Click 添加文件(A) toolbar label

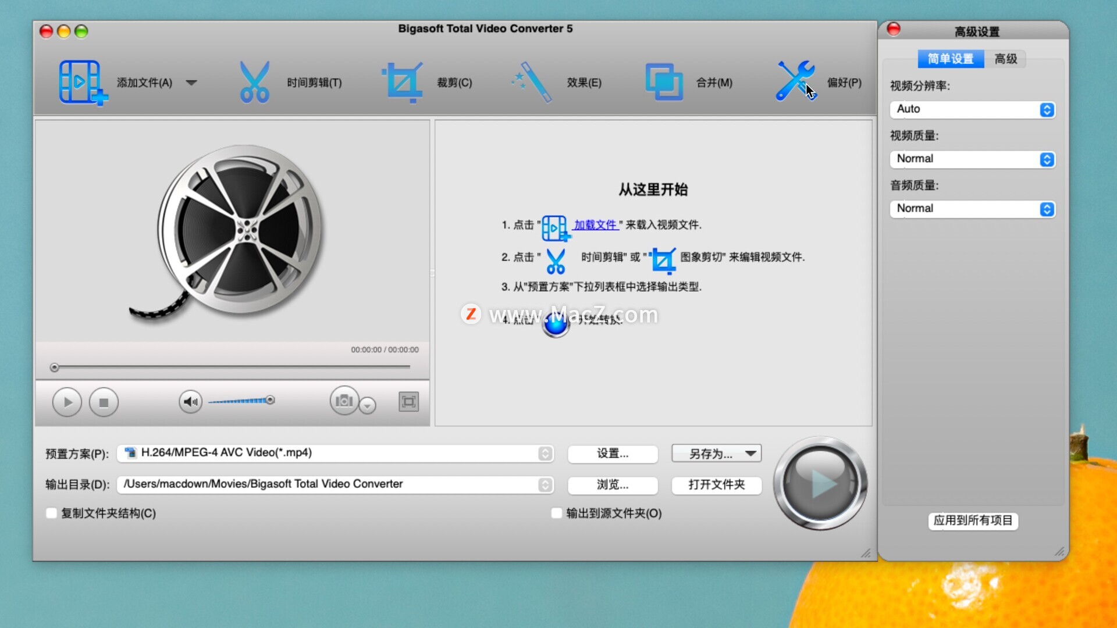coord(144,83)
